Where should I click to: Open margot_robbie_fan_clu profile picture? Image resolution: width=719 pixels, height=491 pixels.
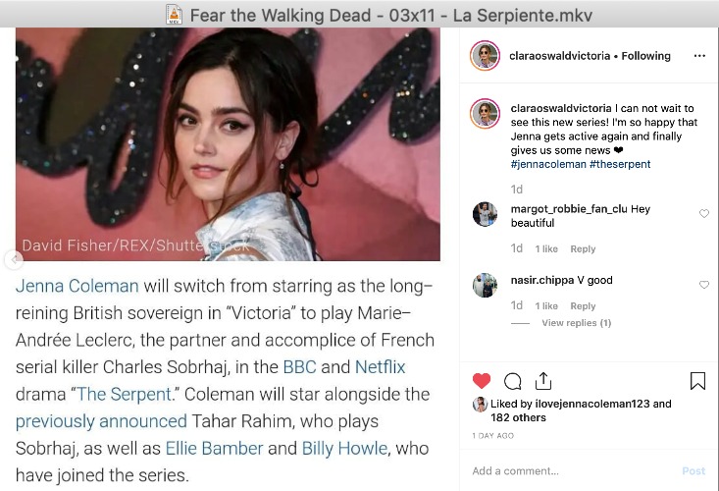(x=486, y=214)
